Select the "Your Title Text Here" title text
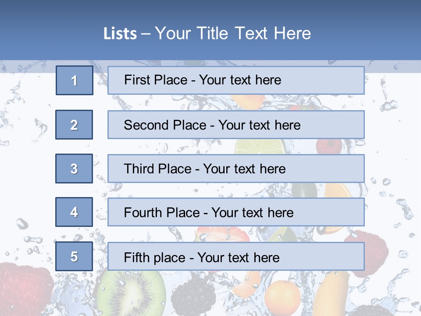The height and width of the screenshot is (316, 421). [x=233, y=34]
